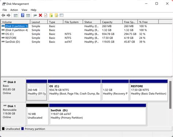The width and height of the screenshot is (173, 137).
Task: Open the Help menu
Action: [x=34, y=10]
